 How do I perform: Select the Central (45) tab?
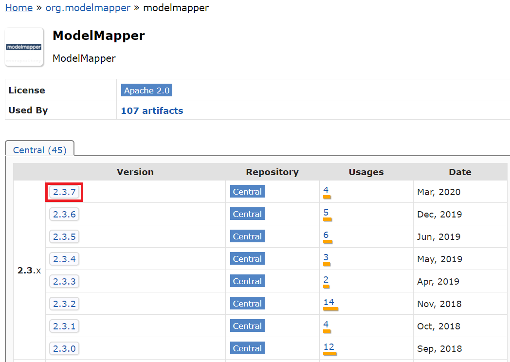(x=40, y=150)
